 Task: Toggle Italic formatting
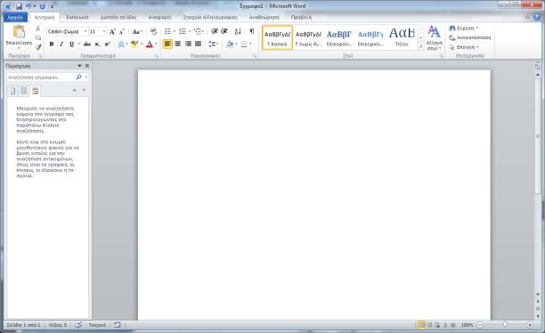(61, 45)
